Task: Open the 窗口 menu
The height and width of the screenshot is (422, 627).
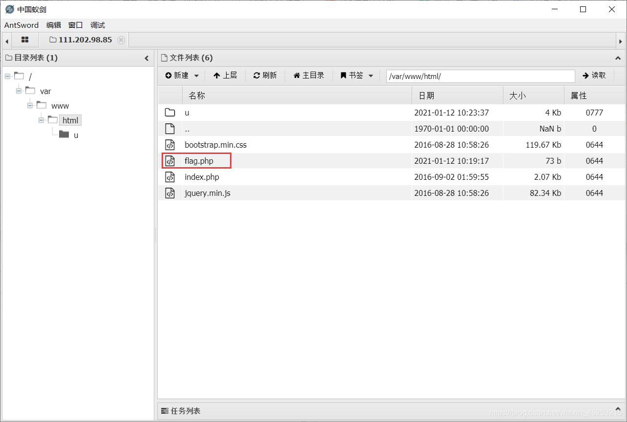Action: [76, 25]
